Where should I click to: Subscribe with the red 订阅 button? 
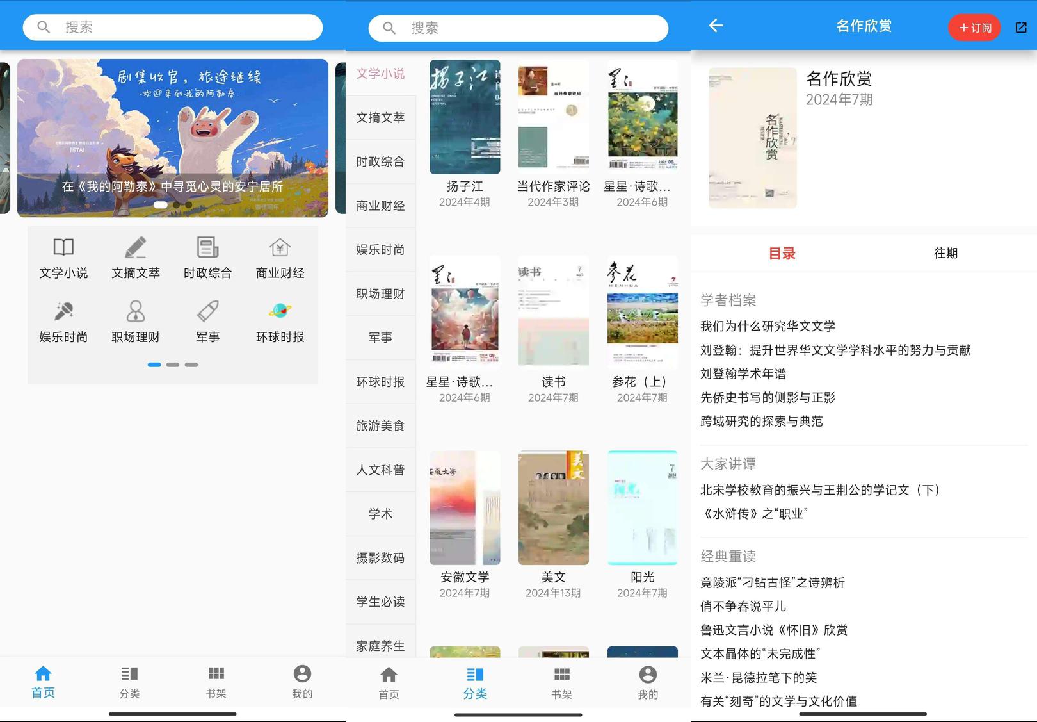coord(974,28)
